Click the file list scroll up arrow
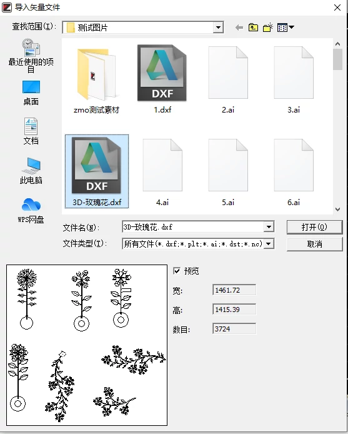This screenshot has height=434, width=348. point(337,44)
